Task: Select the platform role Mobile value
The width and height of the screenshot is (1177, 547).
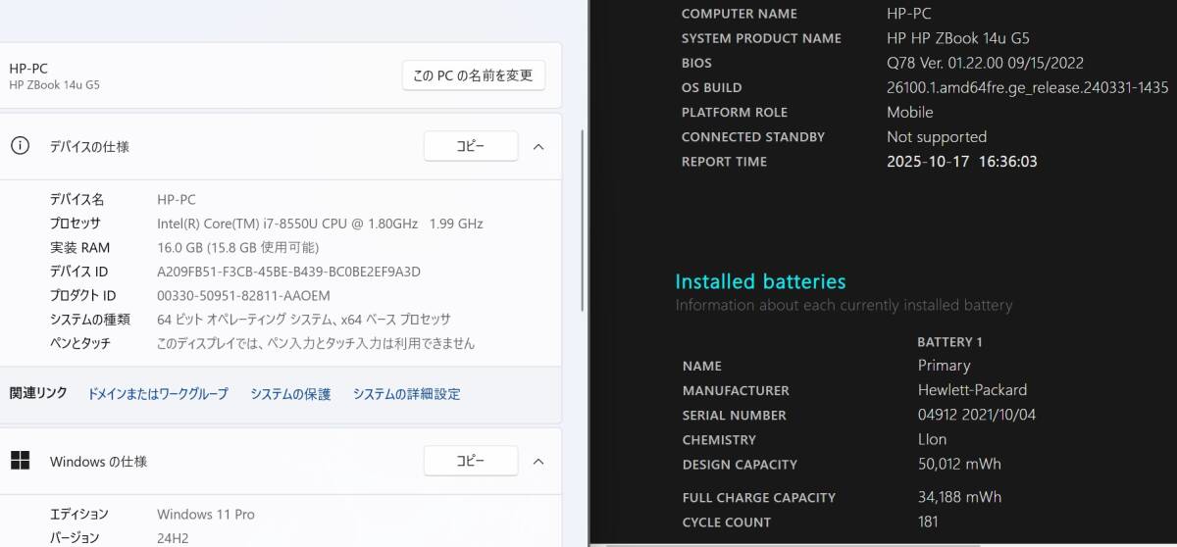Action: 910,112
